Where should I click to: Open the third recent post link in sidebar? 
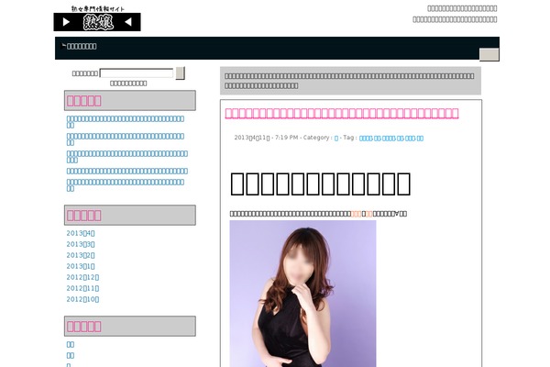pos(127,157)
